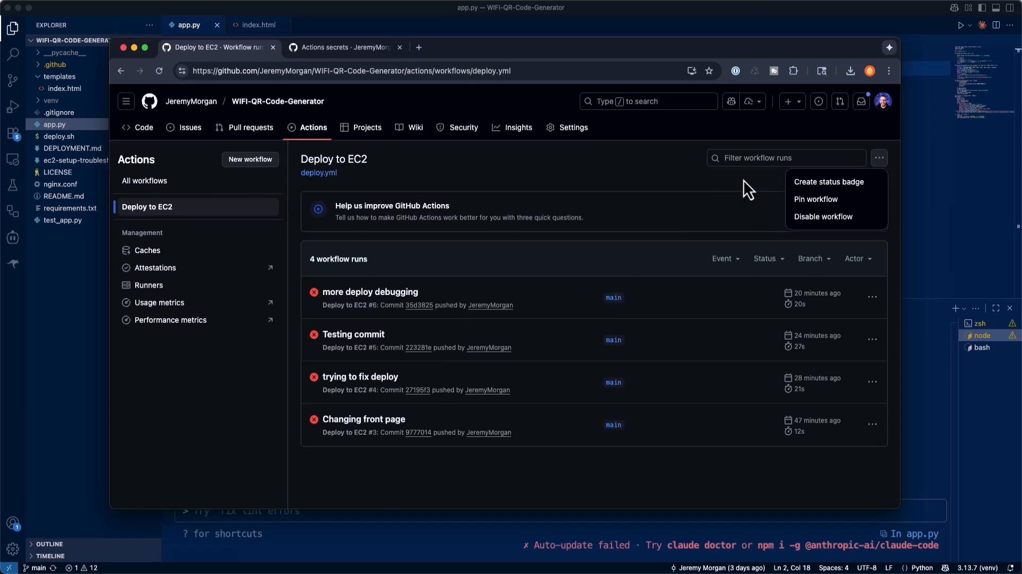Focus the 'Filter workflow runs' field
Image resolution: width=1022 pixels, height=574 pixels.
click(x=786, y=158)
